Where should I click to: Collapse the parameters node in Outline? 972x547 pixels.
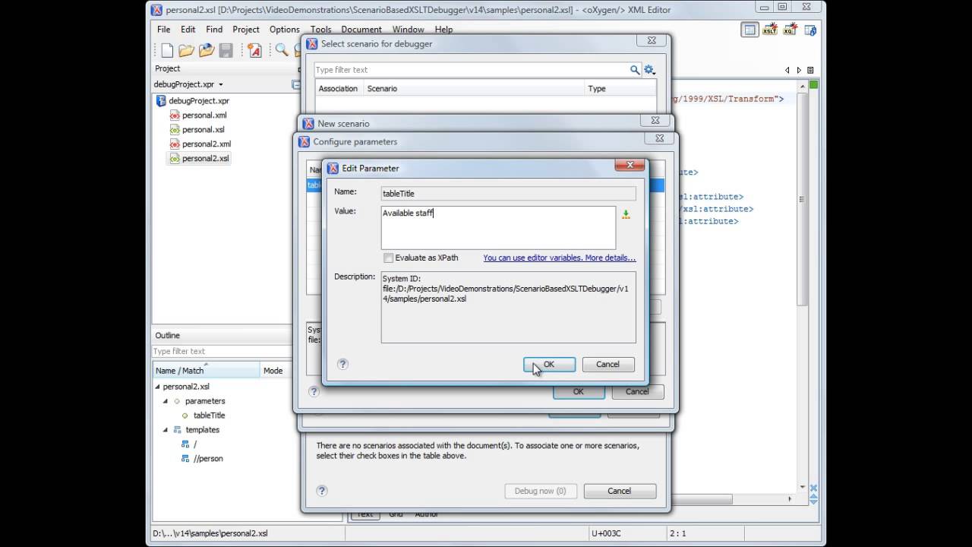click(x=166, y=401)
